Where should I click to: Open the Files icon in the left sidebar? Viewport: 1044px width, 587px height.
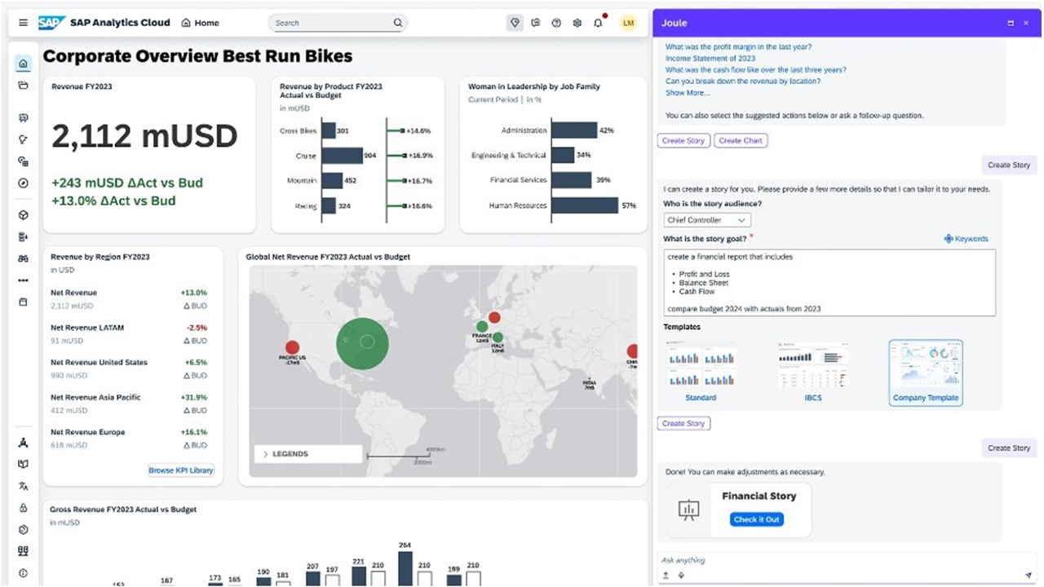click(23, 85)
